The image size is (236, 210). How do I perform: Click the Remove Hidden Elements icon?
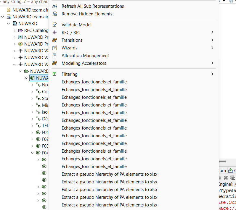[x=54, y=14]
